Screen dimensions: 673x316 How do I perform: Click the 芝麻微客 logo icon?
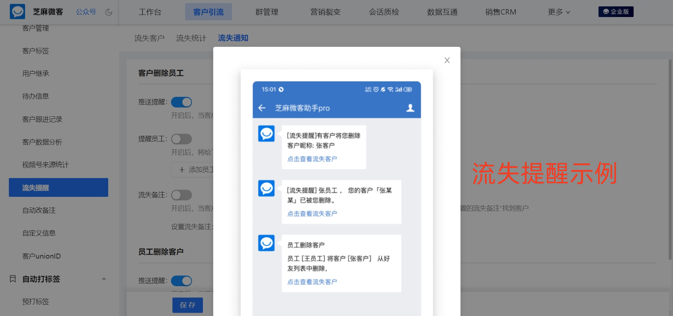click(x=17, y=12)
